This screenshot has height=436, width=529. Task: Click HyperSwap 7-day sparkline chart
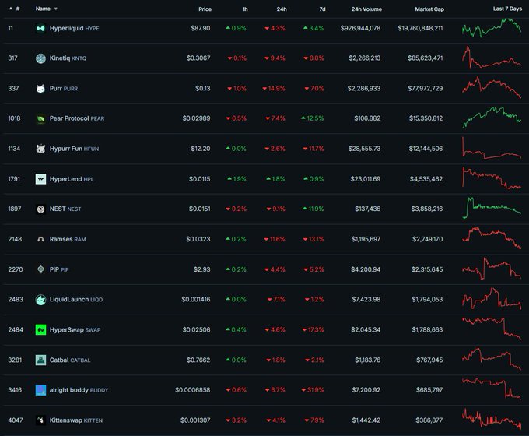pos(492,329)
